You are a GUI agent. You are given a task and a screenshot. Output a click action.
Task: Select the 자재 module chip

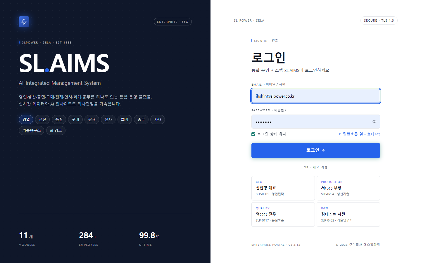[158, 120]
